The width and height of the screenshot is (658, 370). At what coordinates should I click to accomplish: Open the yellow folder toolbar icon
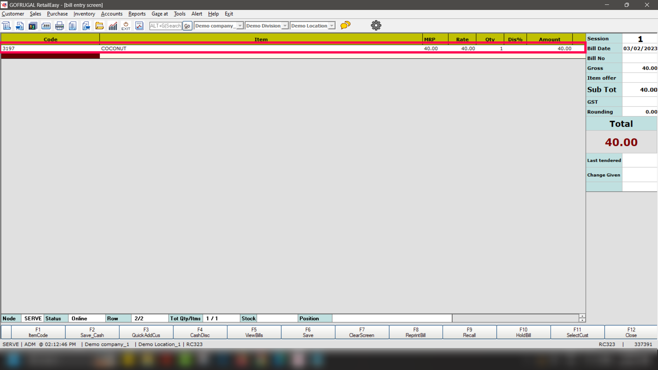[99, 26]
